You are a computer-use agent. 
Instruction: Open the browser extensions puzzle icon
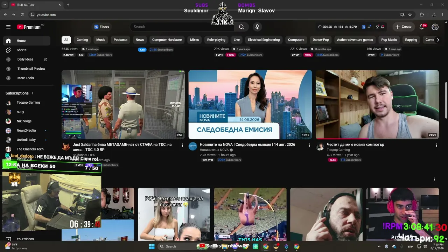422,15
